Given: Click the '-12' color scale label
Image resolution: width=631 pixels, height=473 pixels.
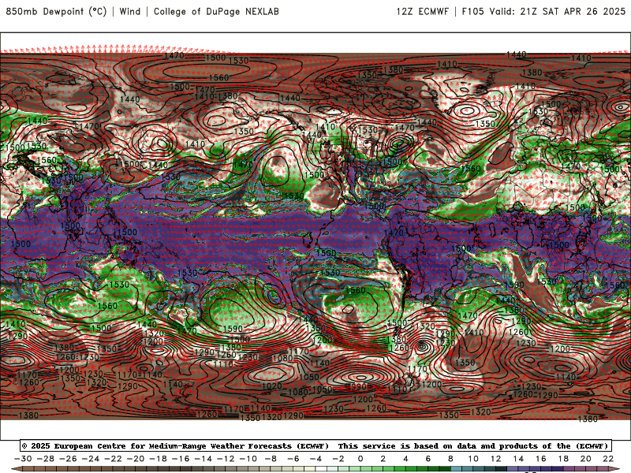Looking at the screenshot, I should point(226,459).
